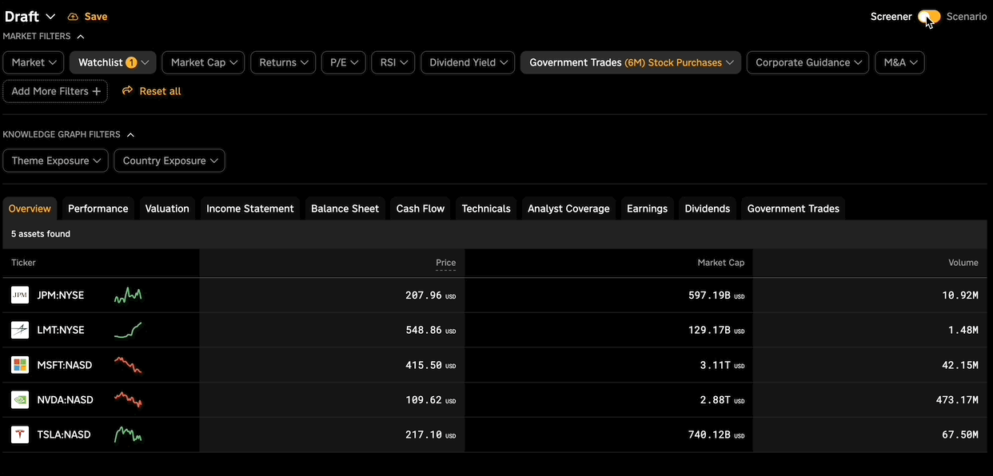Click the 473.17M volume value
The width and height of the screenshot is (993, 476).
pos(957,399)
